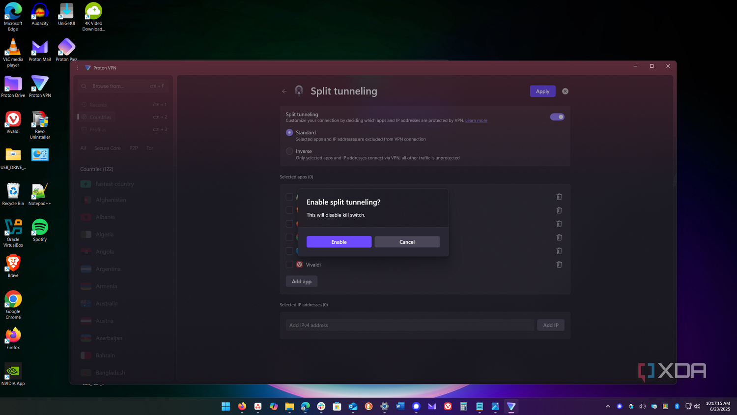Open the Spotify desktop icon
The width and height of the screenshot is (737, 415).
click(x=40, y=230)
